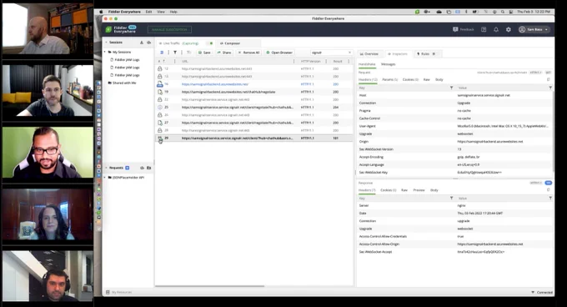Collapse the Sessions panel header
Image resolution: width=567 pixels, height=307 pixels.
pyautogui.click(x=107, y=43)
